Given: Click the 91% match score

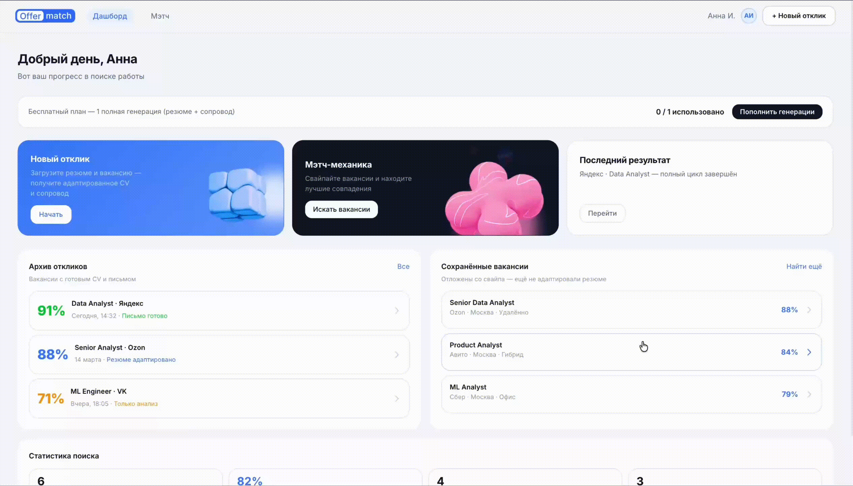Looking at the screenshot, I should (x=51, y=310).
